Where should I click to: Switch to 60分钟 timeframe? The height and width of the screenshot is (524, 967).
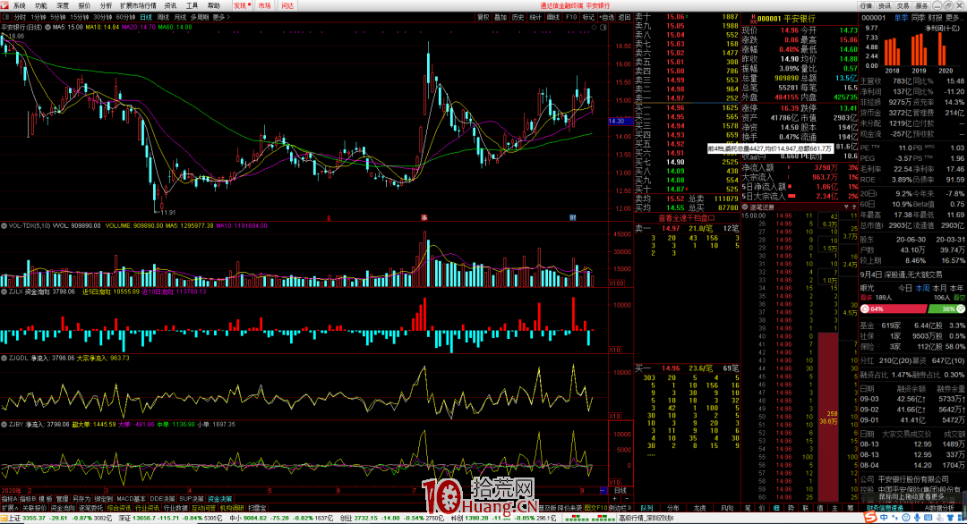pyautogui.click(x=125, y=17)
